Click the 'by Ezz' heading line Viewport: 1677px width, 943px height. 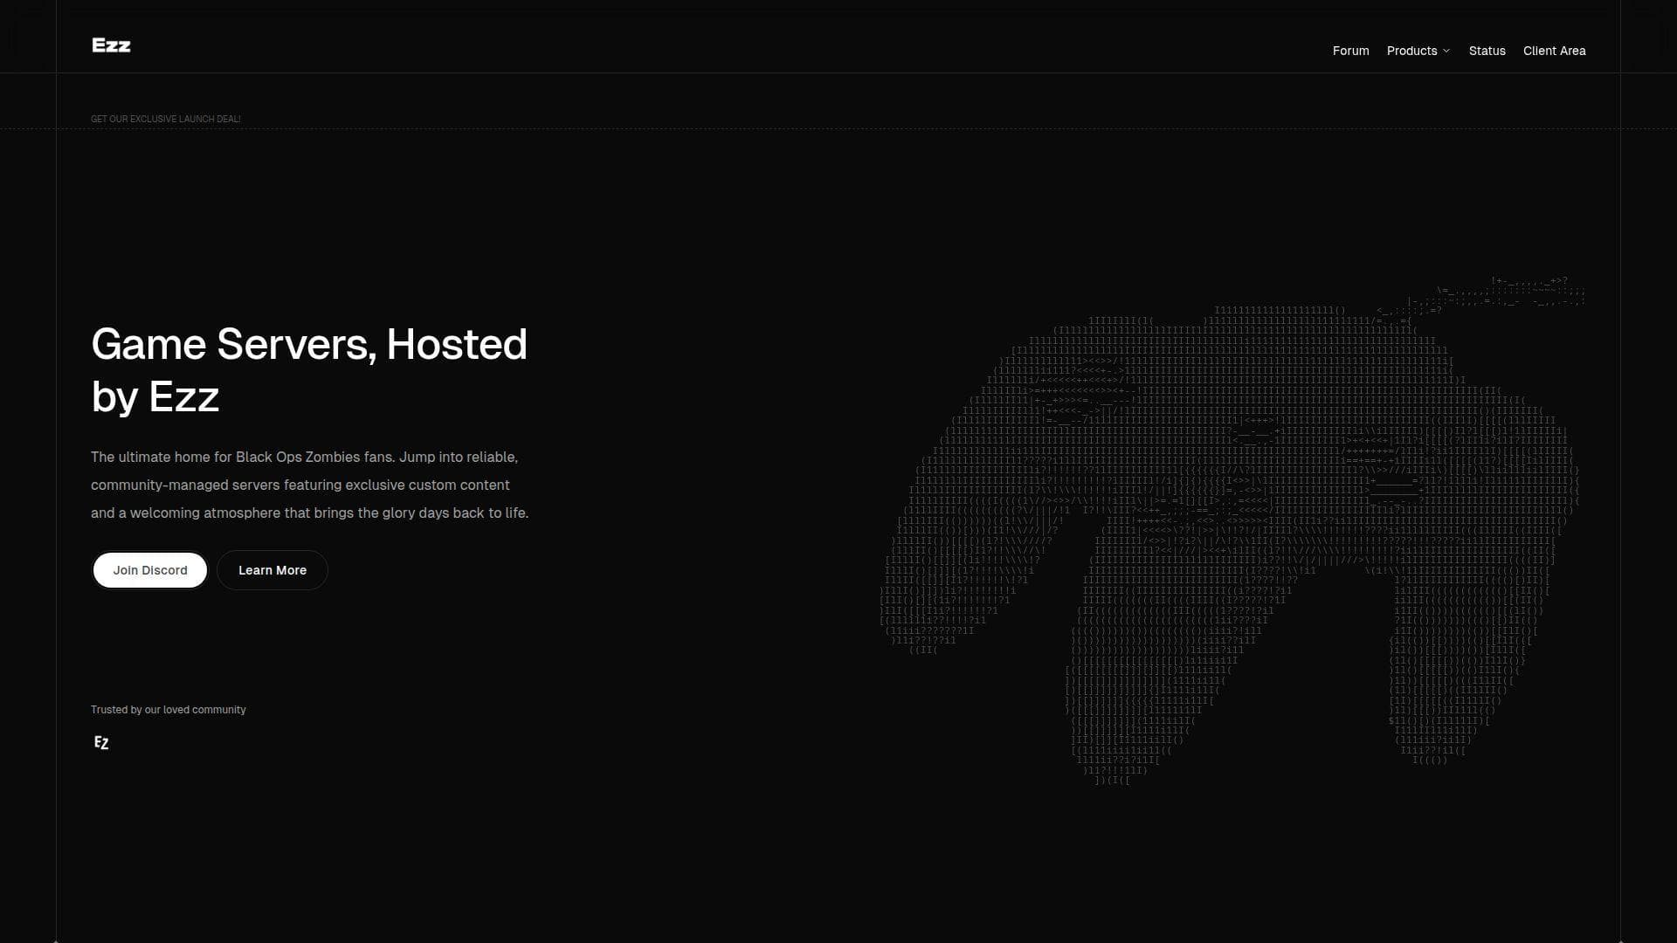(155, 397)
